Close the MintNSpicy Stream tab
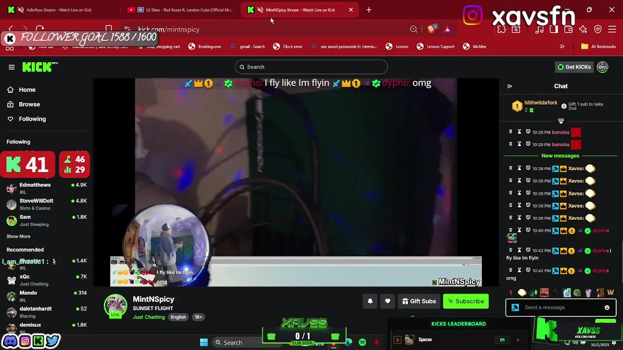 coord(351,10)
